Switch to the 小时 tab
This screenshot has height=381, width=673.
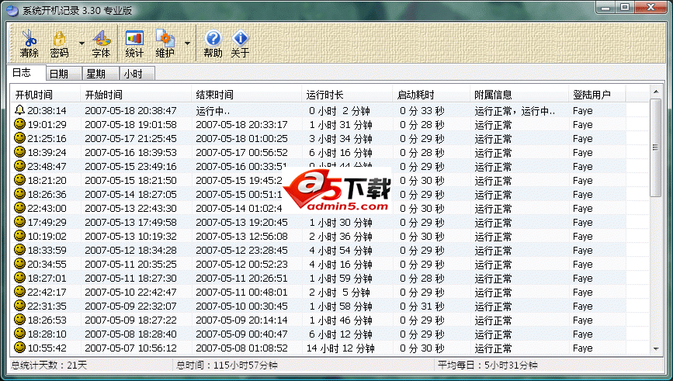(x=137, y=74)
